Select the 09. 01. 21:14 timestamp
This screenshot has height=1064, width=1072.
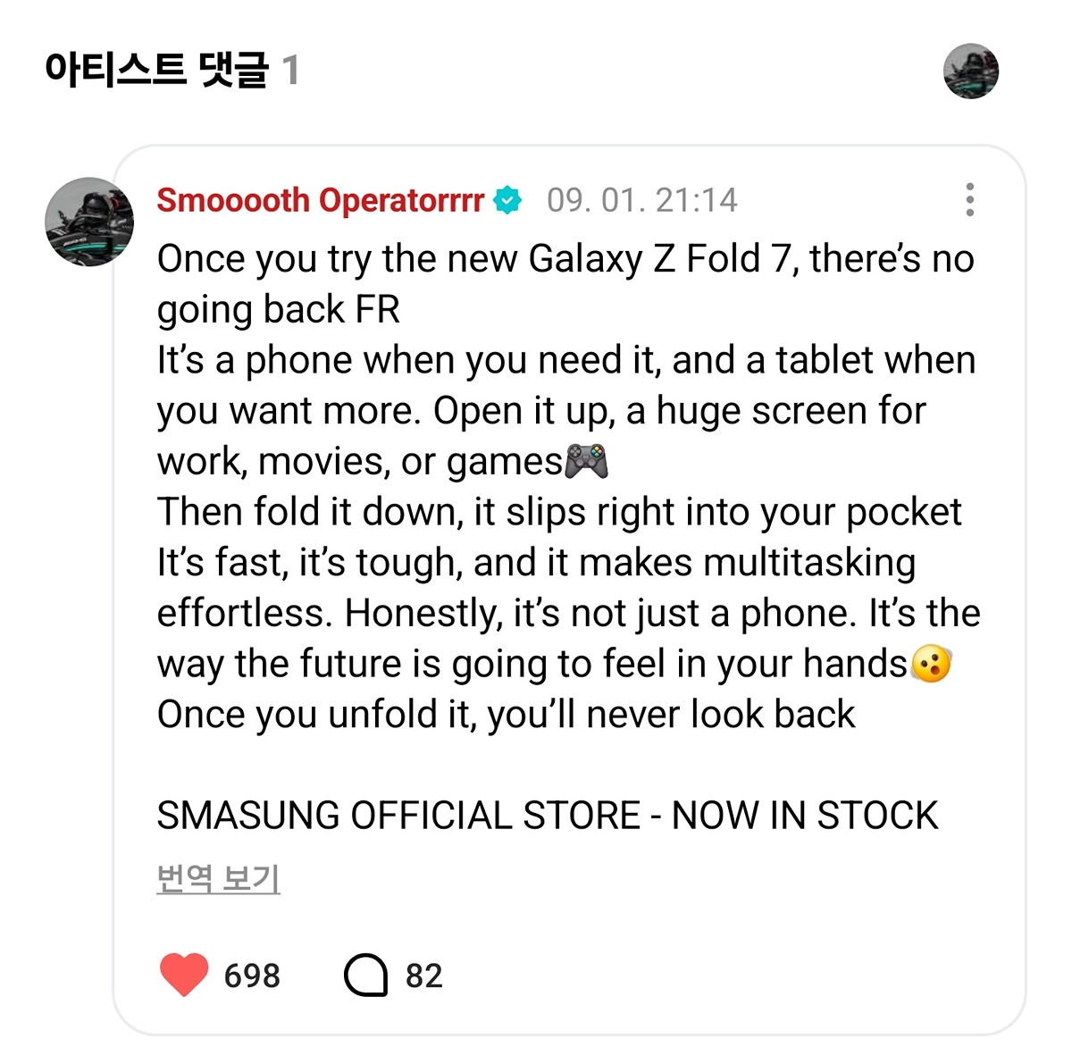(642, 200)
